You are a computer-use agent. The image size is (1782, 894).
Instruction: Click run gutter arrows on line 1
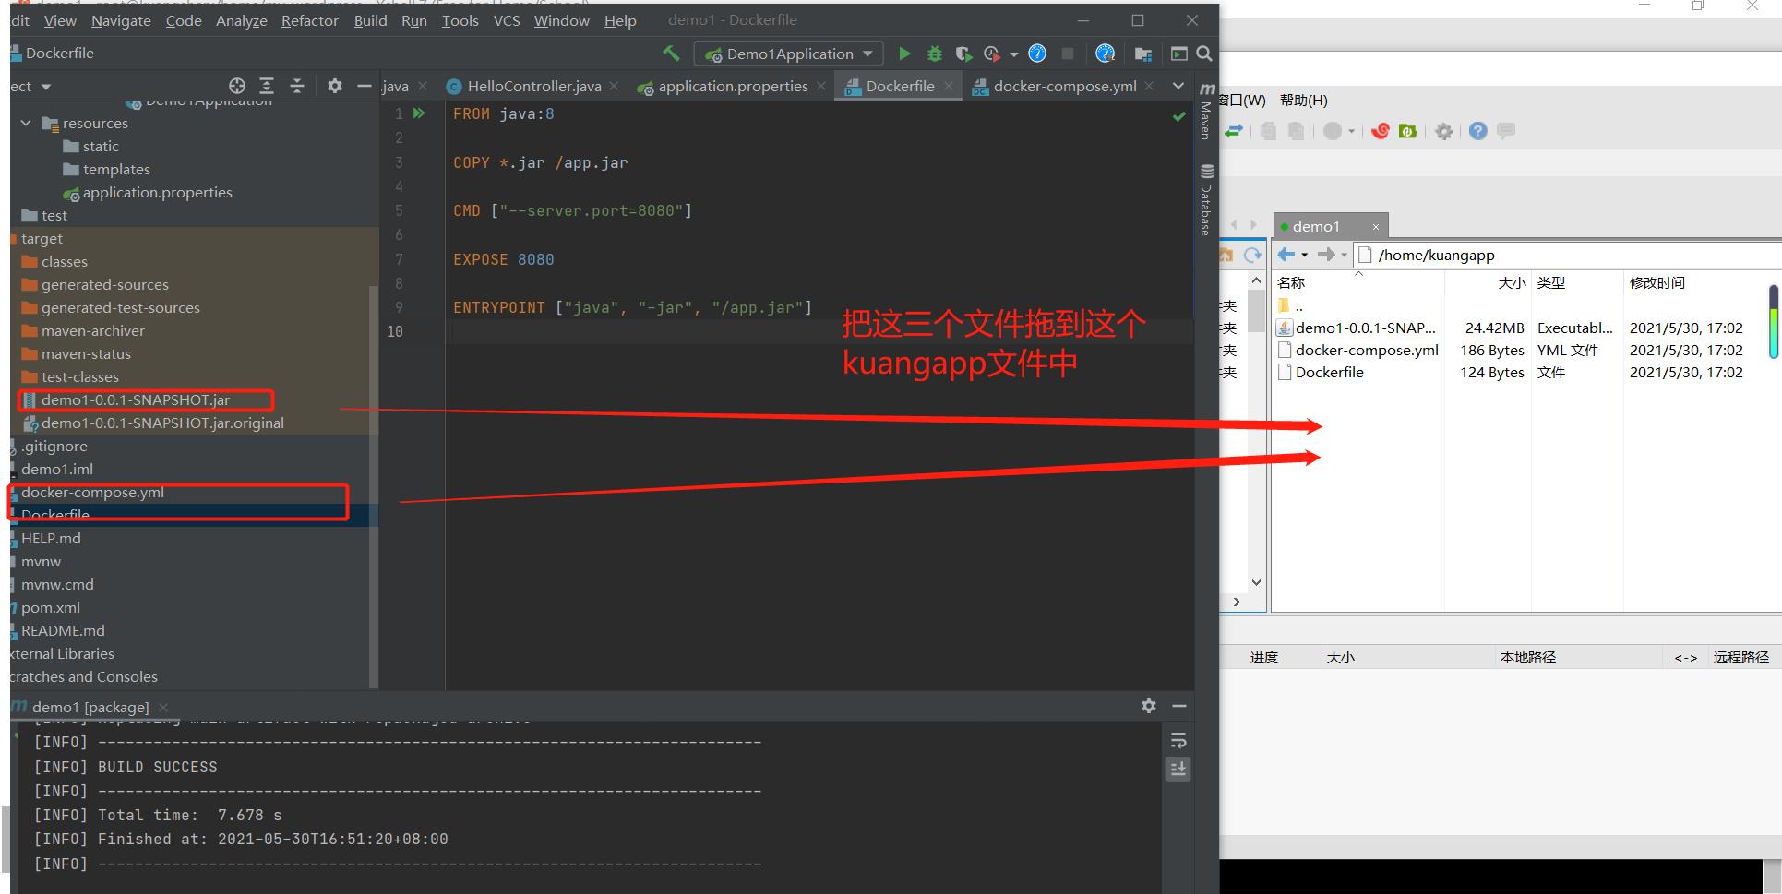tap(419, 113)
